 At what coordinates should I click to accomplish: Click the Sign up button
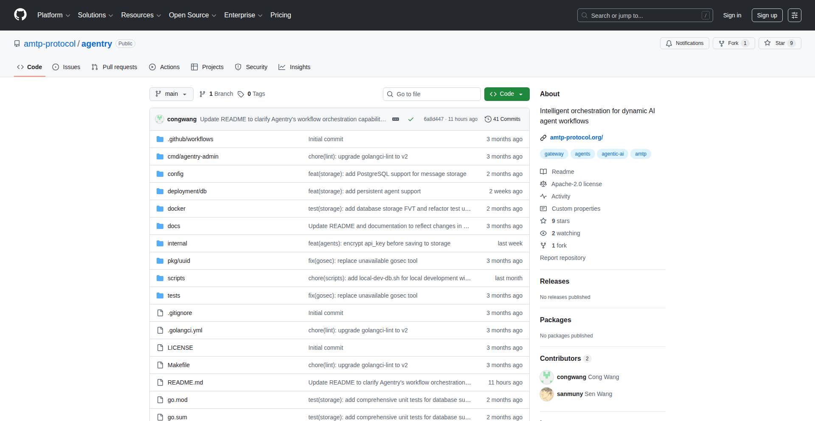coord(767,15)
